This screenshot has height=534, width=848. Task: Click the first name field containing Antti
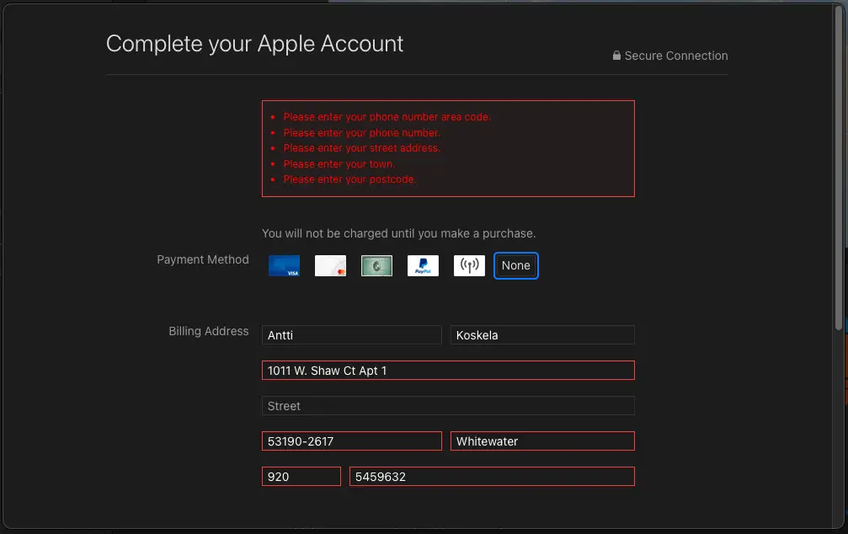point(351,335)
